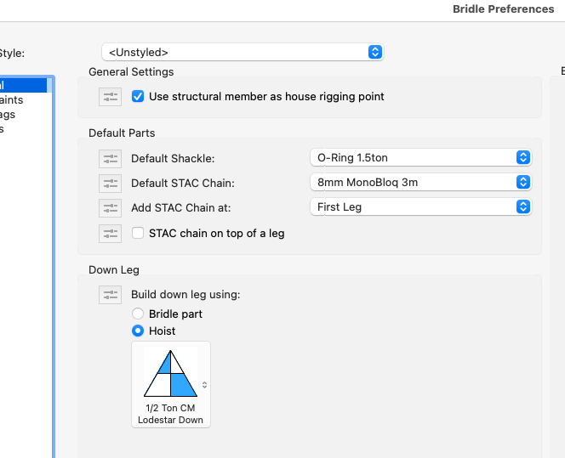Select the Hoist radio option
This screenshot has width=565, height=458.
click(138, 331)
